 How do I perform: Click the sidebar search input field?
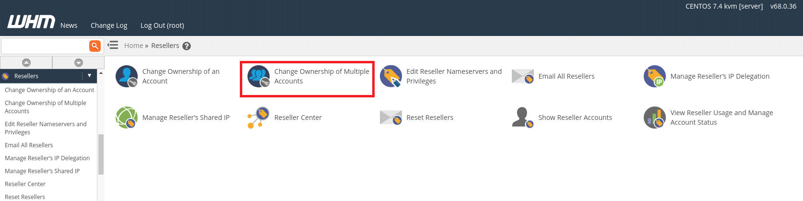(45, 46)
